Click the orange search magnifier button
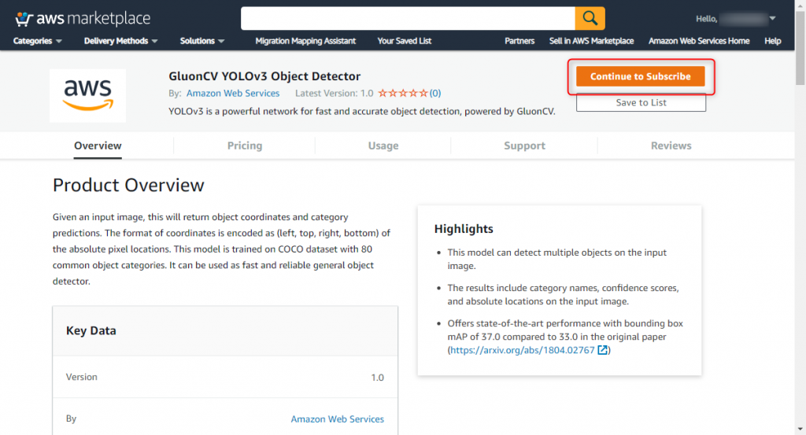The height and width of the screenshot is (435, 806). 590,19
